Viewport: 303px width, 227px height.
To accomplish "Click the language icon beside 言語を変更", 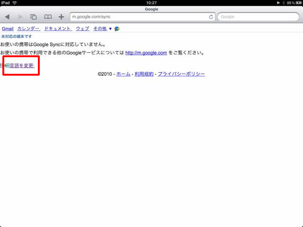I will click(5, 66).
